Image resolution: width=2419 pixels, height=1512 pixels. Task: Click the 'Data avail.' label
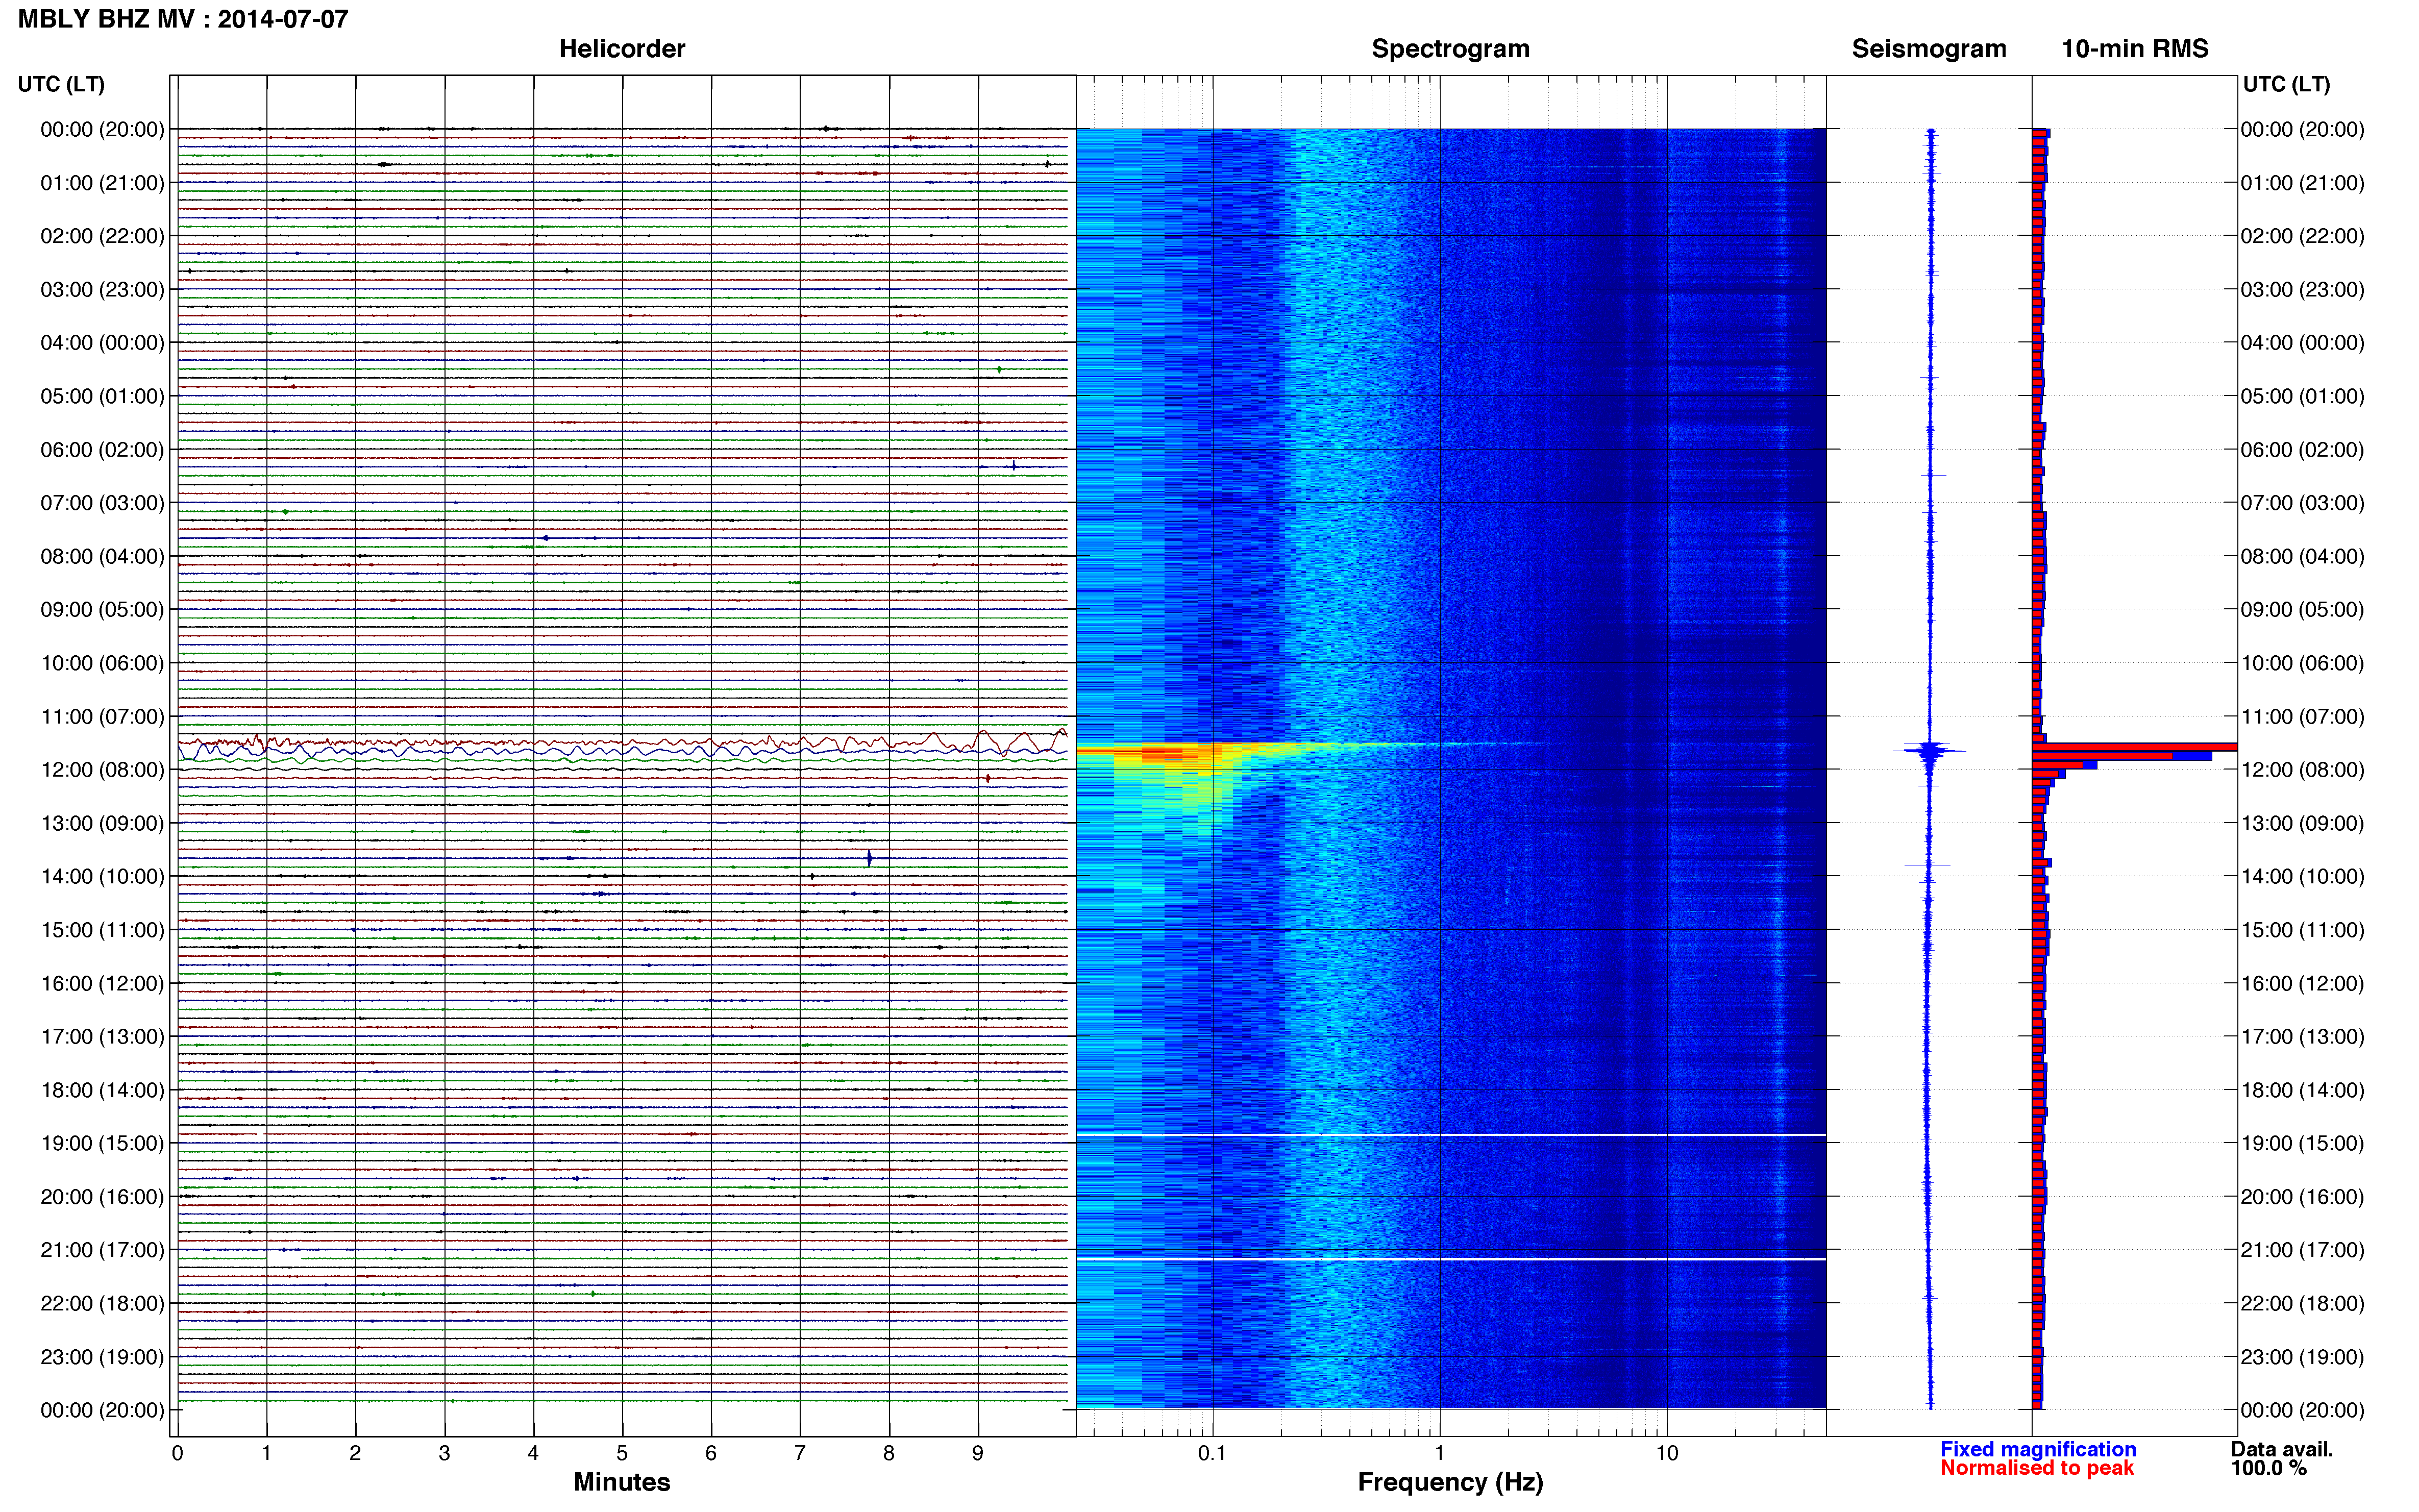(2282, 1449)
